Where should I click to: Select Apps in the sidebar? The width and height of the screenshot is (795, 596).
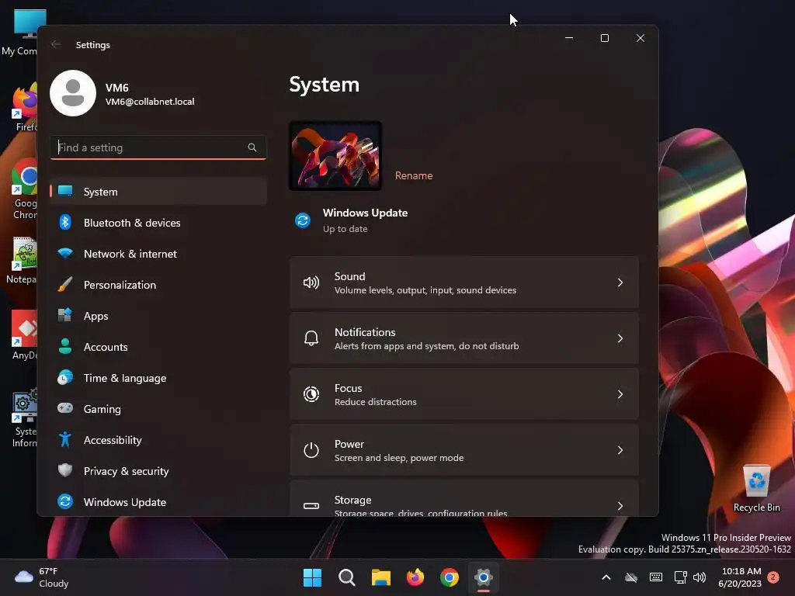158,316
